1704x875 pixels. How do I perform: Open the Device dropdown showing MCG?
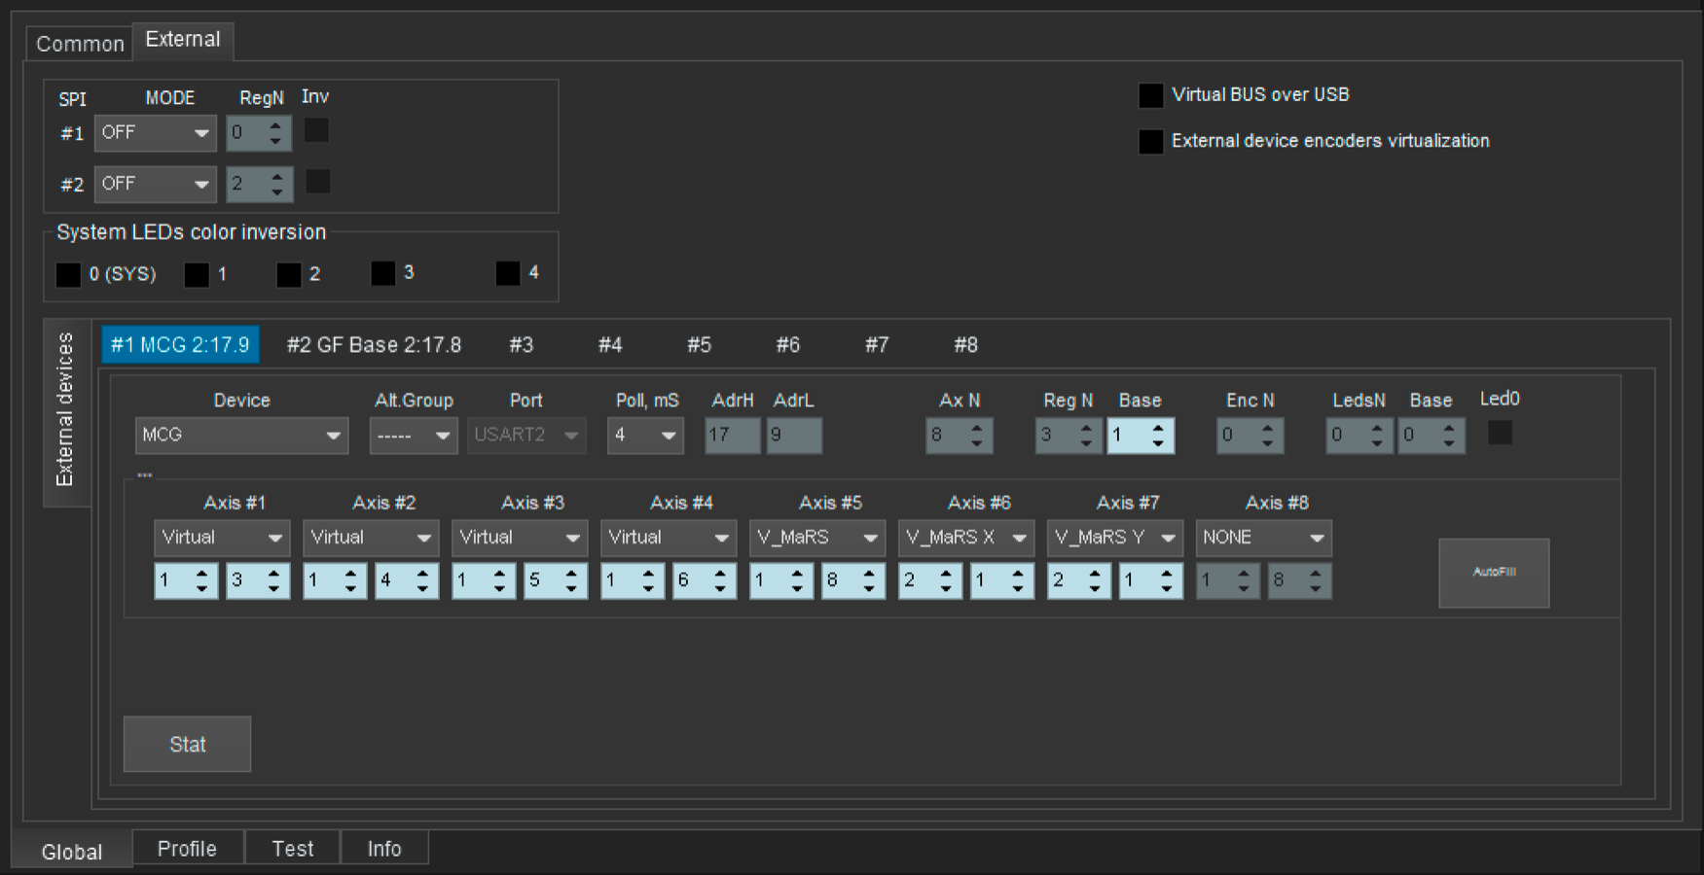point(240,436)
